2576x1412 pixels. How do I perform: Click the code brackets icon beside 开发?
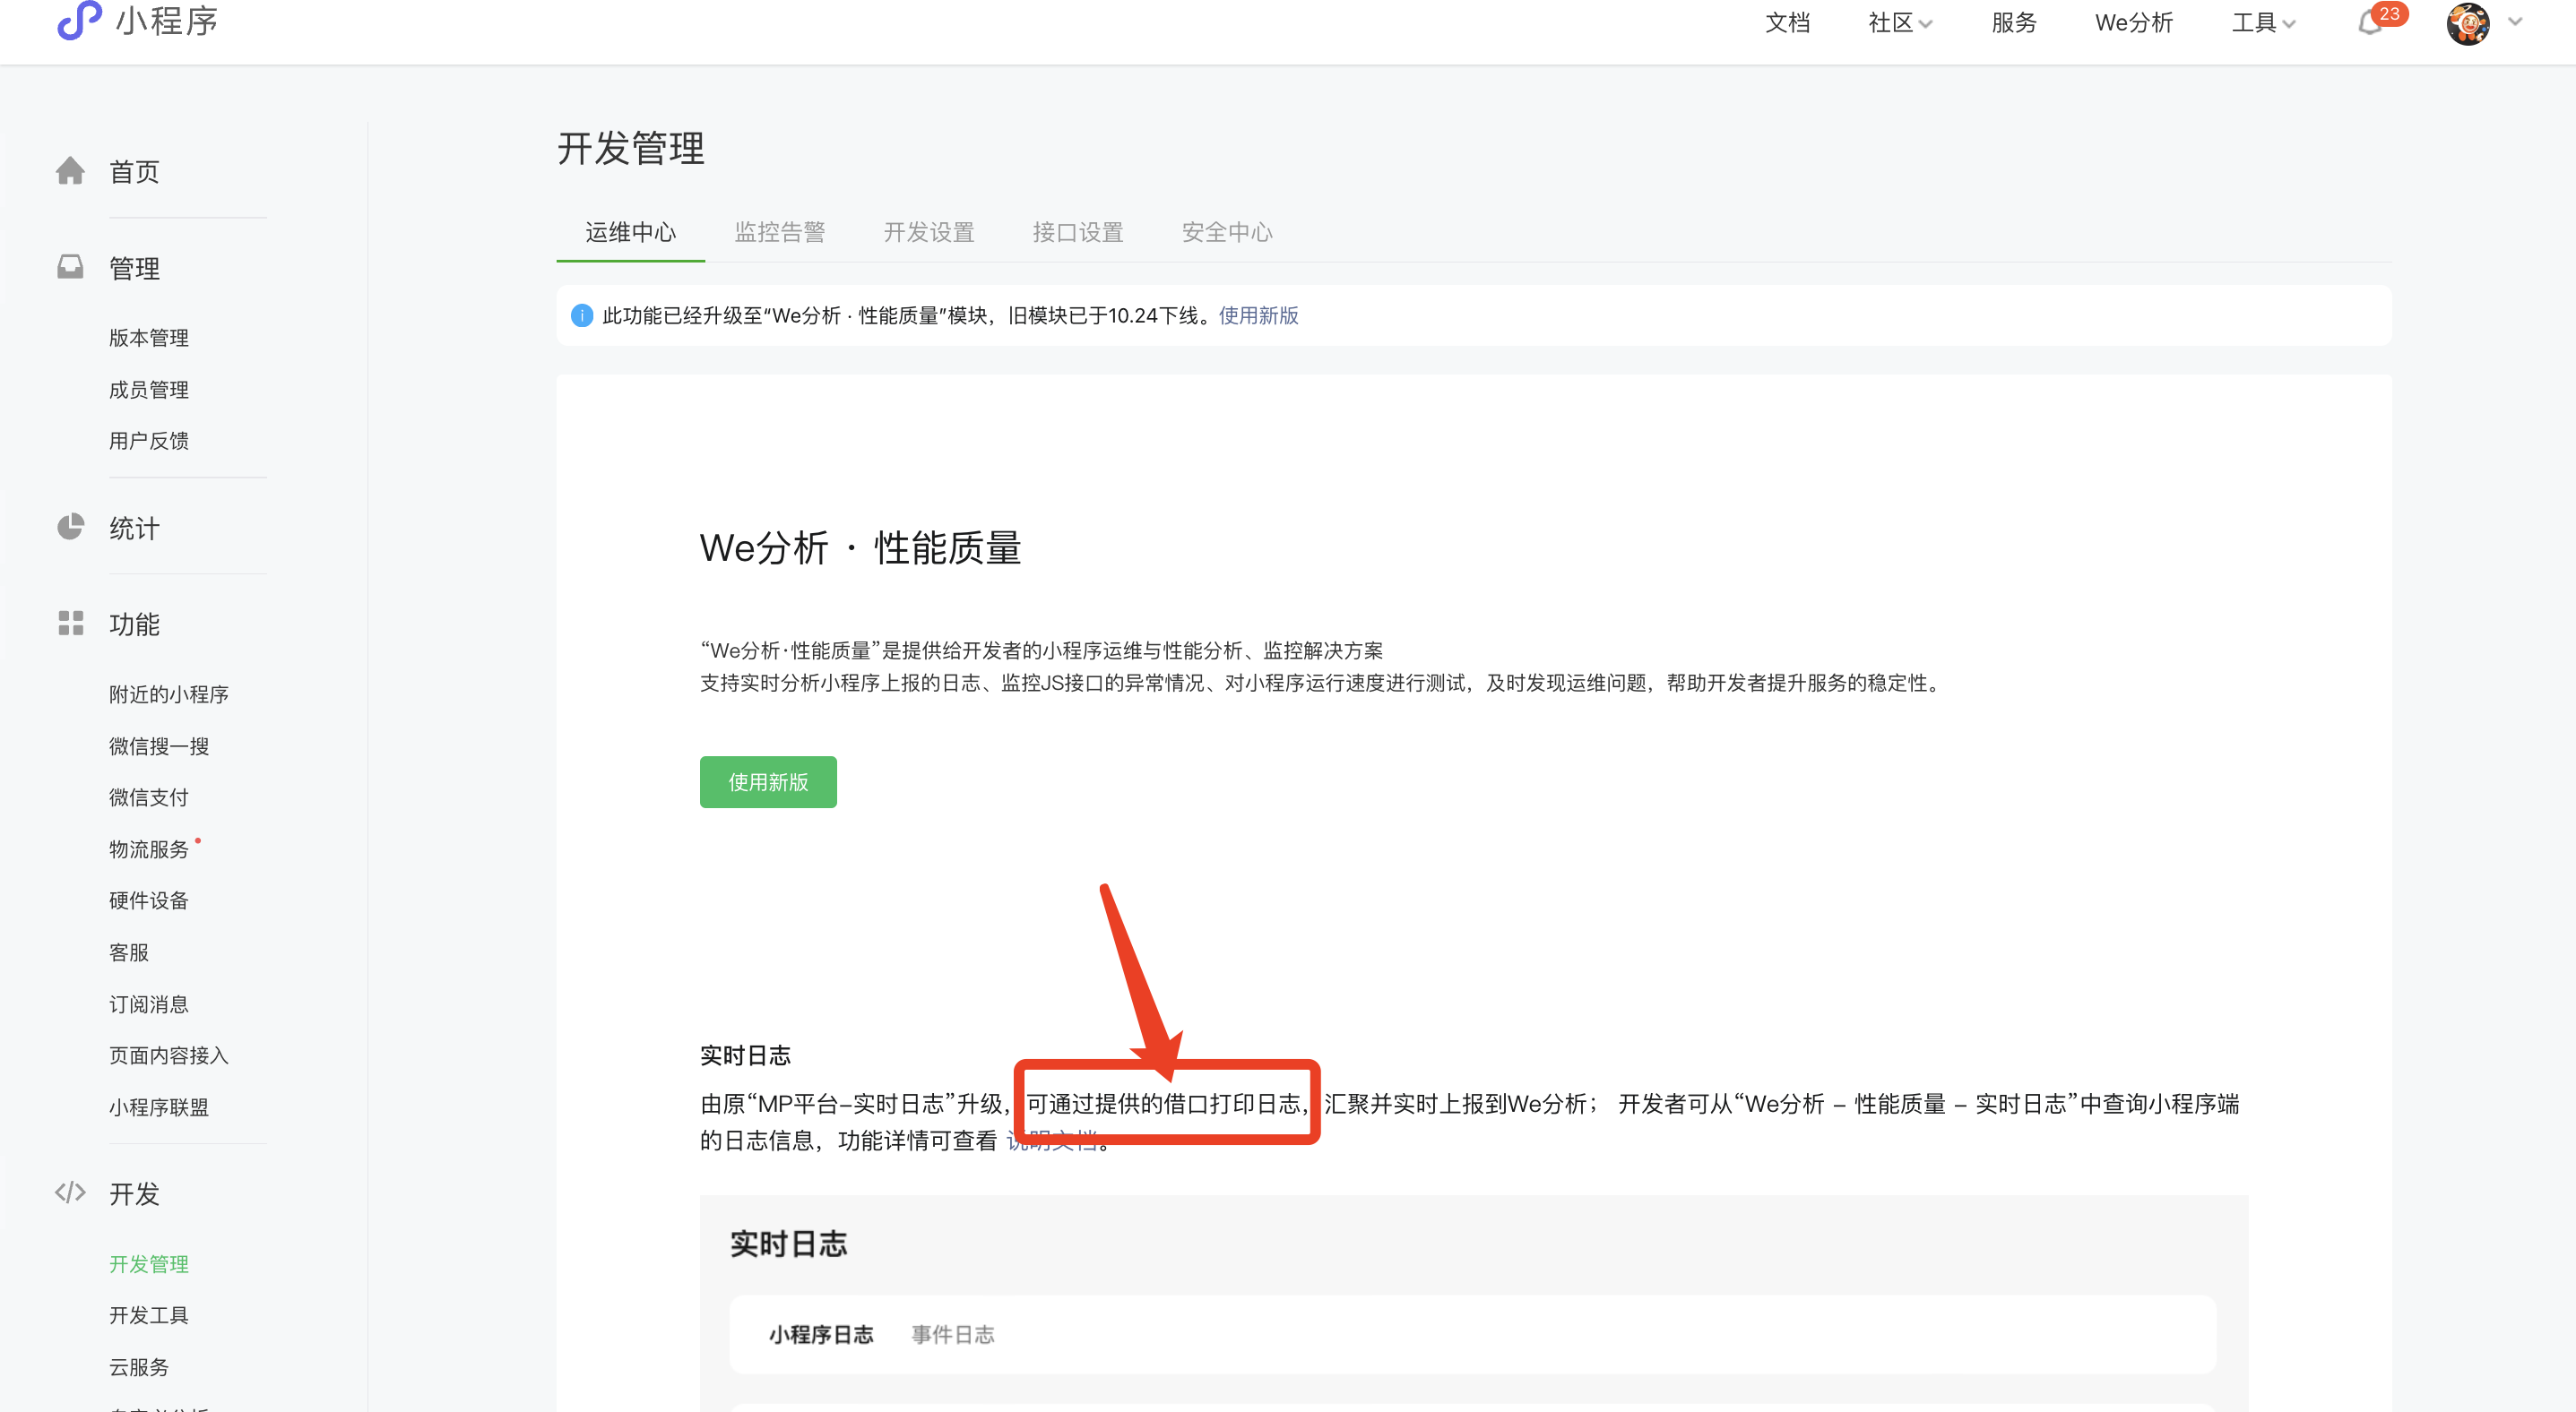tap(70, 1192)
